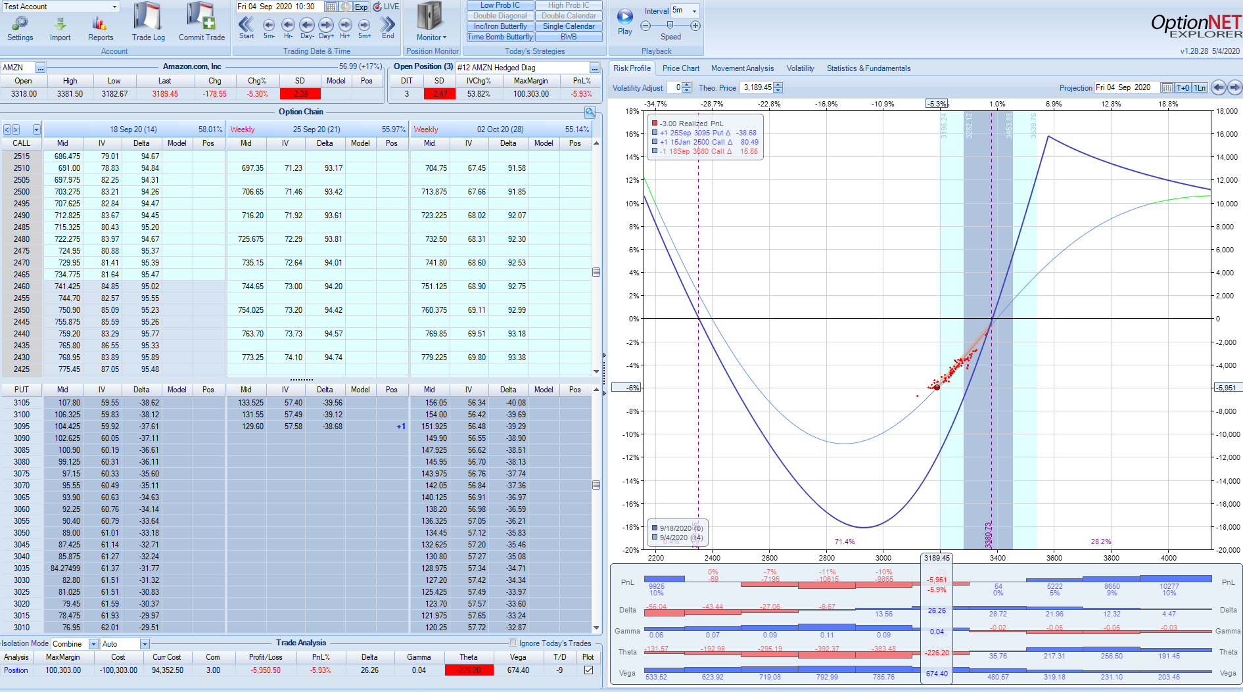The image size is (1243, 692).
Task: Click the ellipsis next to AMZN symbol
Action: [41, 67]
